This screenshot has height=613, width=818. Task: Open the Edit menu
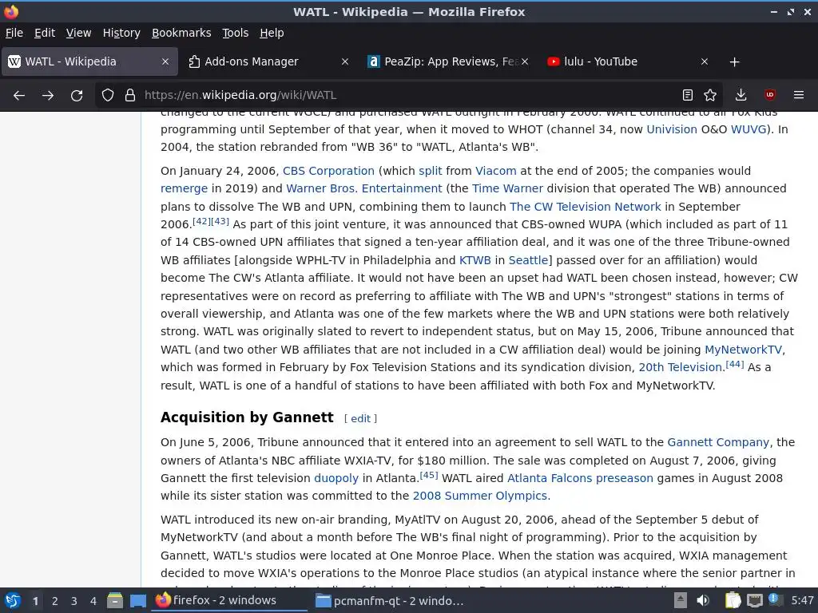click(x=45, y=33)
